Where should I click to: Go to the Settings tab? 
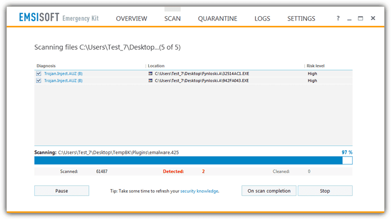coord(301,19)
